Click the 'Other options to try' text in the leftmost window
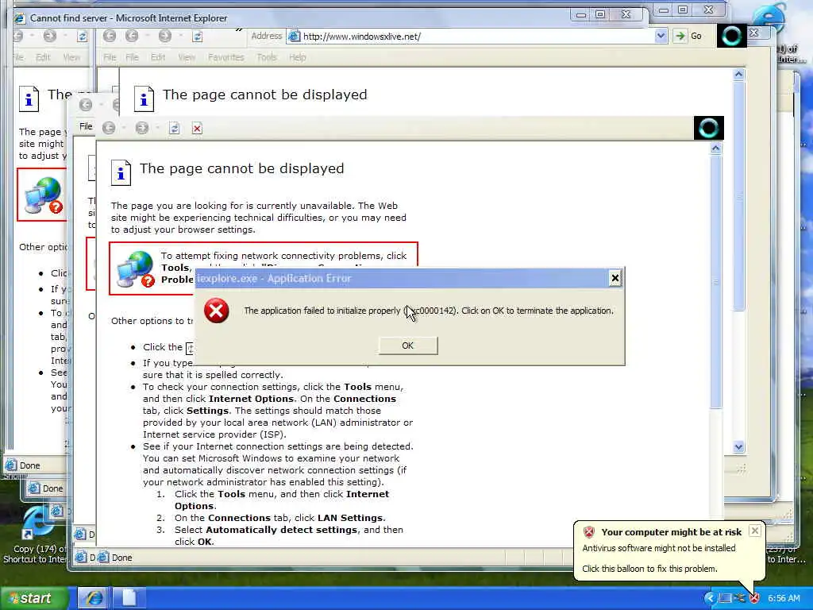813x610 pixels. (x=44, y=247)
